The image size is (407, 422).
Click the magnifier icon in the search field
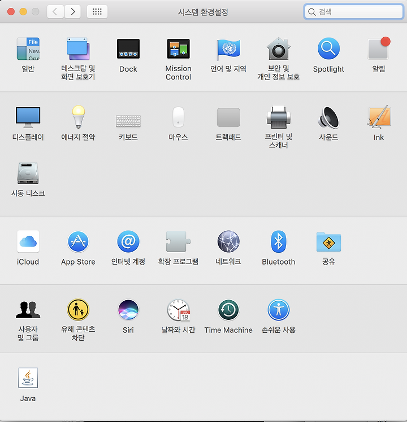tap(312, 12)
